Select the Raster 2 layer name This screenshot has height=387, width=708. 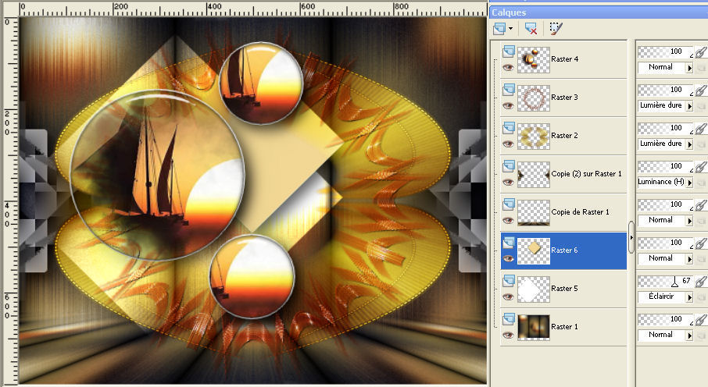(564, 136)
